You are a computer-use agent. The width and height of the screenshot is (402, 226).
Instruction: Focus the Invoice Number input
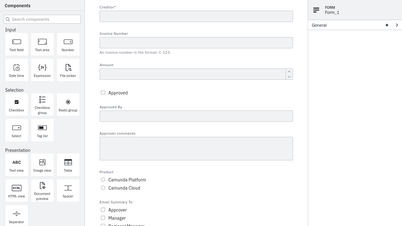(x=196, y=43)
